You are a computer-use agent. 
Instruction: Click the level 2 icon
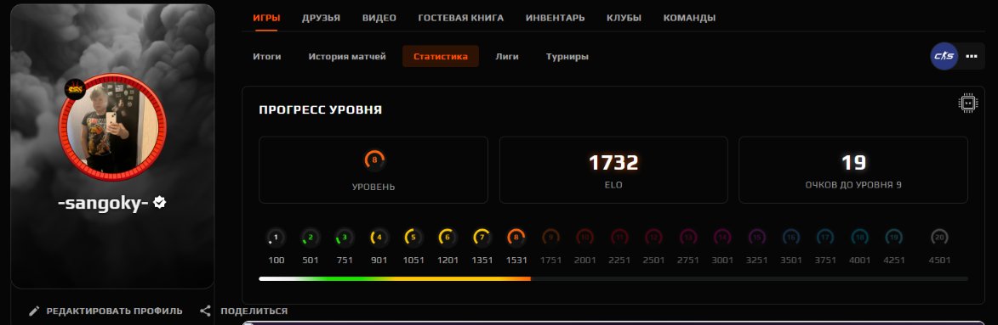[x=311, y=238]
